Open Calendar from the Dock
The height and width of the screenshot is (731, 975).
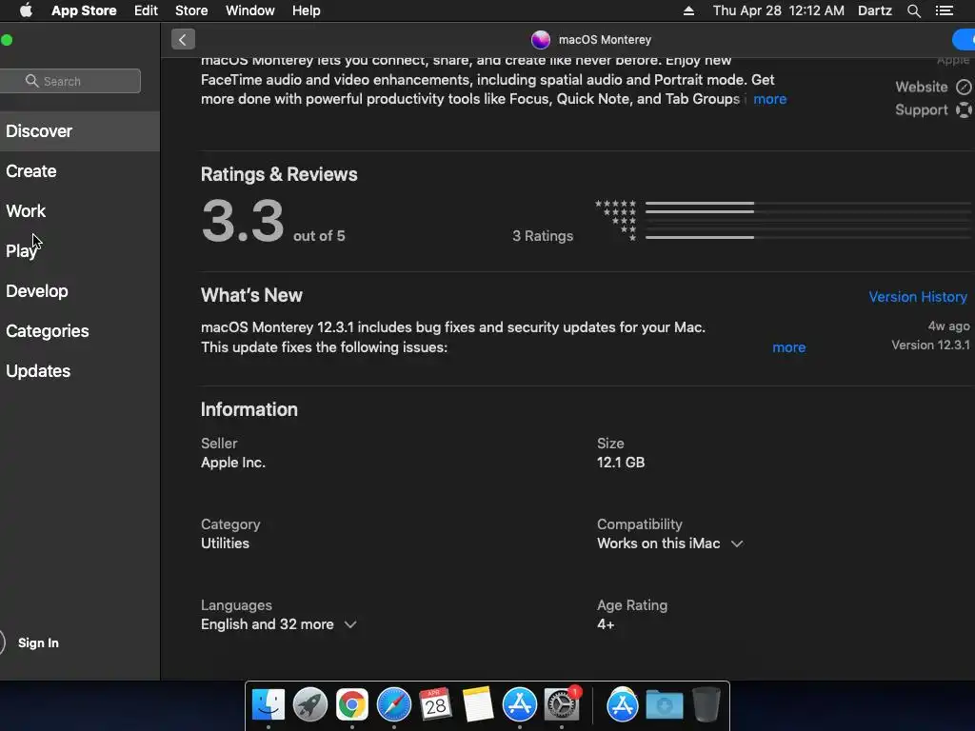435,705
